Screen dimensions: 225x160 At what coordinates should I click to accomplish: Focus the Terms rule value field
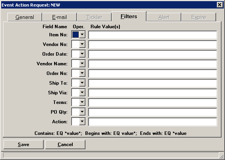[x=153, y=102]
